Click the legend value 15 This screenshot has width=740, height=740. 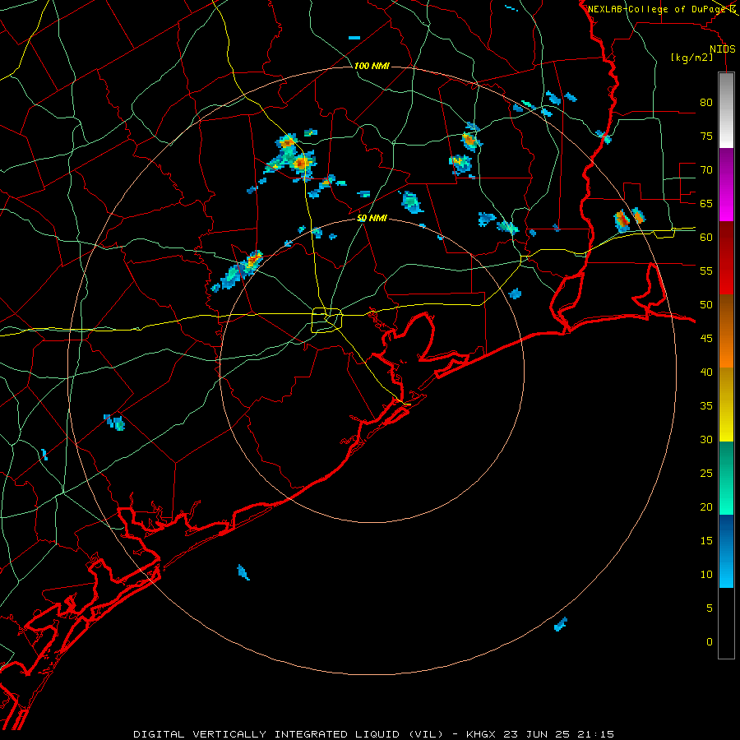point(706,540)
